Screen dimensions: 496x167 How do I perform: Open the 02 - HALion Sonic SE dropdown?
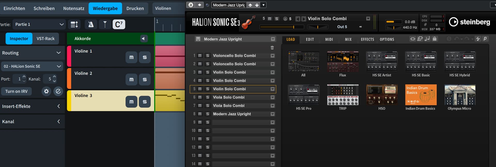[x=32, y=66]
